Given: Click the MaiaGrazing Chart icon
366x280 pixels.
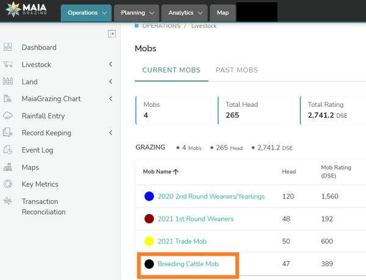Looking at the screenshot, I should pos(8,99).
